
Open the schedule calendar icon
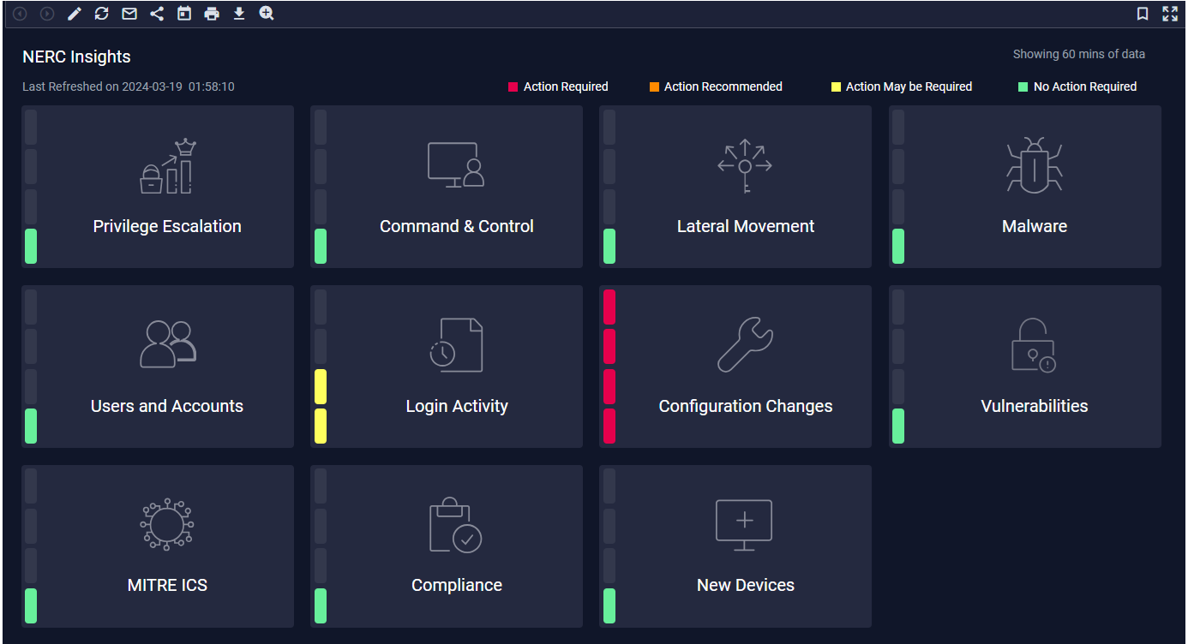tap(183, 14)
